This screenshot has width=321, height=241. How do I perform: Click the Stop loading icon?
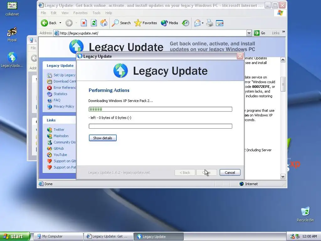(84, 23)
